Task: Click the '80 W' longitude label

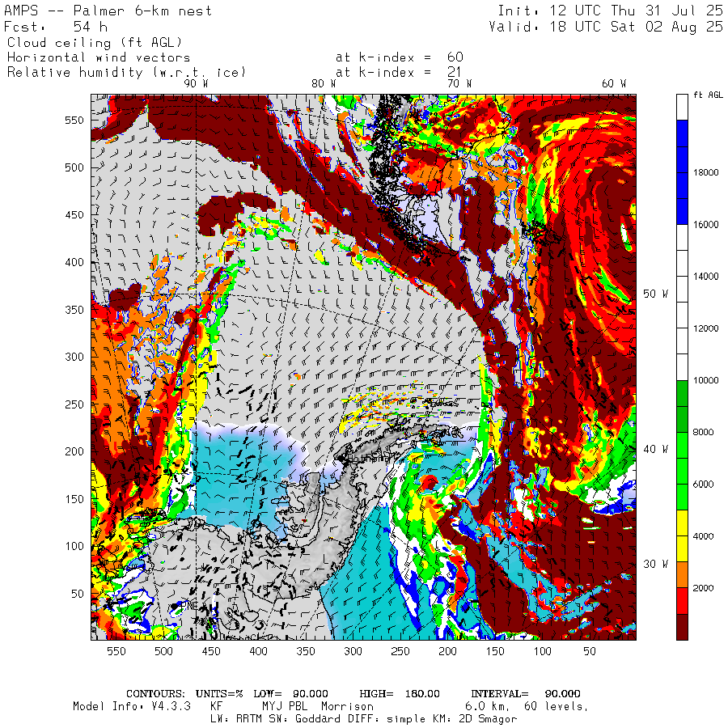Action: [323, 83]
